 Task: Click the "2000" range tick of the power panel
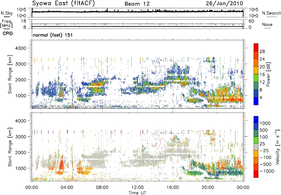point(20,80)
